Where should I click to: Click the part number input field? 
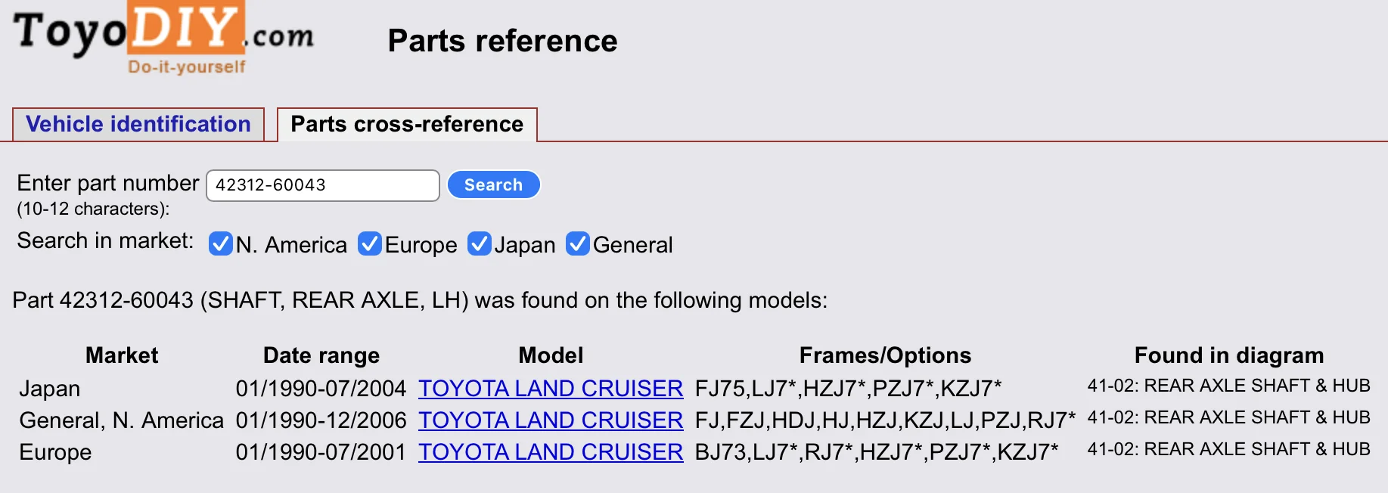pos(323,185)
